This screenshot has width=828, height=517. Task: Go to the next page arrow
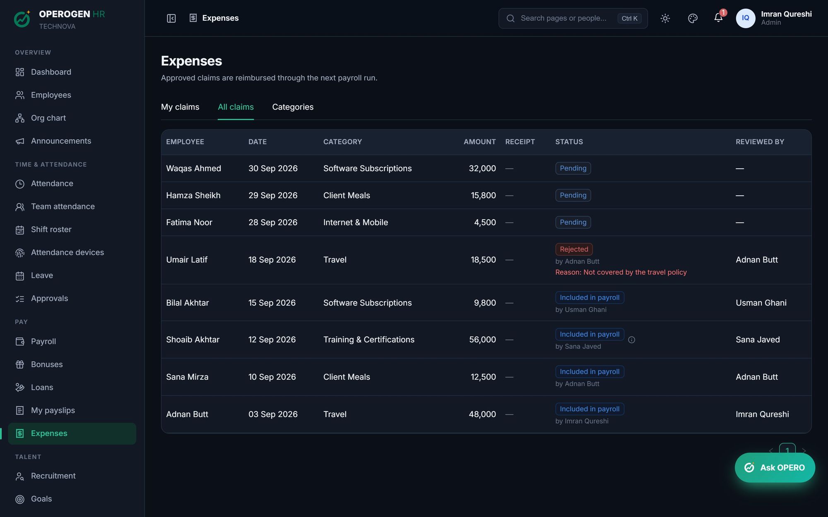pos(804,451)
